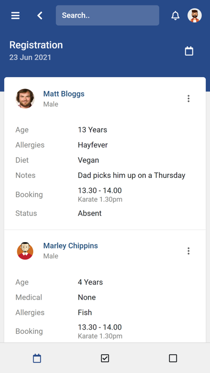Open user profile avatar in header
Screen dimensions: 210x373
click(194, 16)
